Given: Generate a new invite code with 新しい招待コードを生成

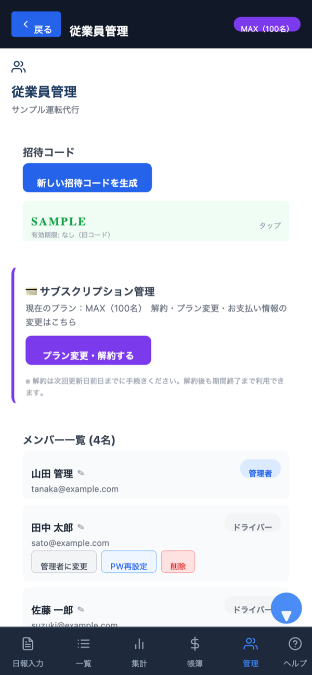Looking at the screenshot, I should [x=87, y=178].
